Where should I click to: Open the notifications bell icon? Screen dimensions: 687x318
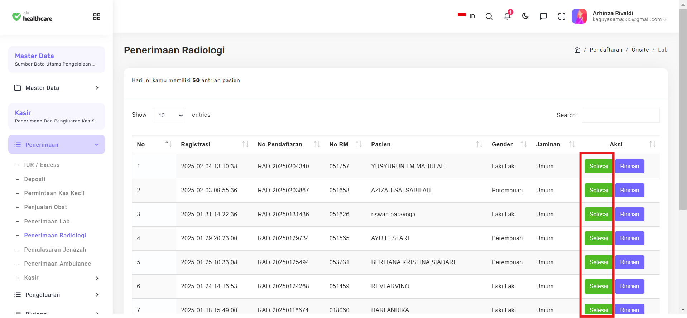507,16
